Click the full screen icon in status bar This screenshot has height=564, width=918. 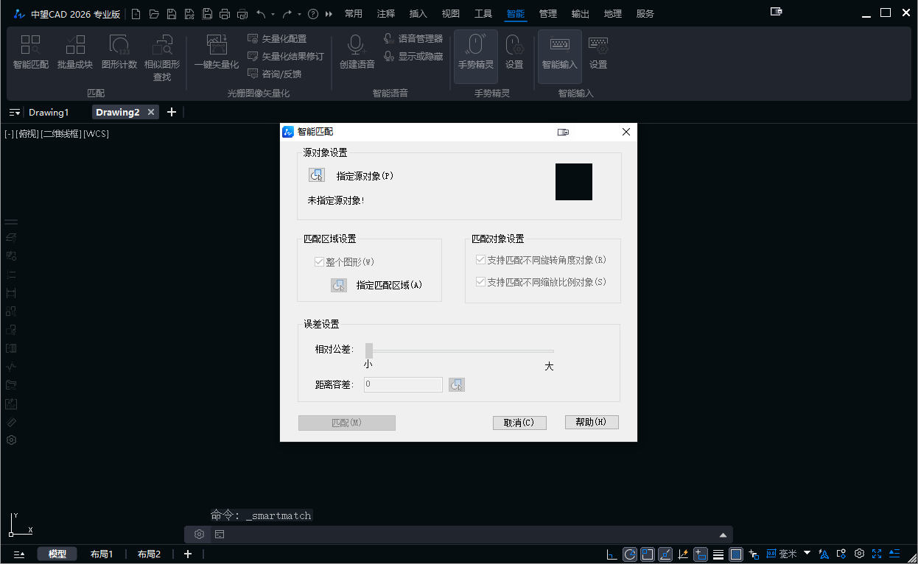877,554
